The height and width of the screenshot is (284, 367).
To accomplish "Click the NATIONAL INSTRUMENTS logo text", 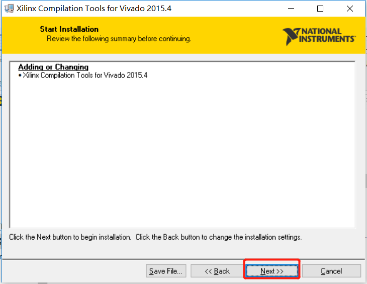I will tap(327, 35).
